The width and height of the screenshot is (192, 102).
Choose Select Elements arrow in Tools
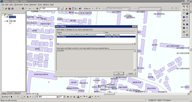coord(184,24)
